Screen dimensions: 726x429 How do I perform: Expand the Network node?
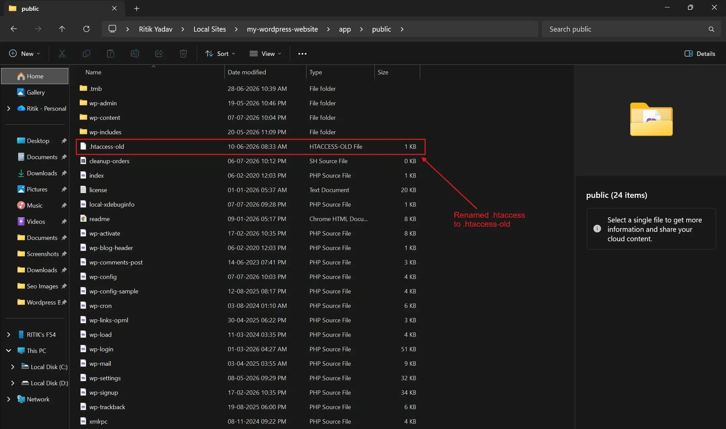coord(9,399)
